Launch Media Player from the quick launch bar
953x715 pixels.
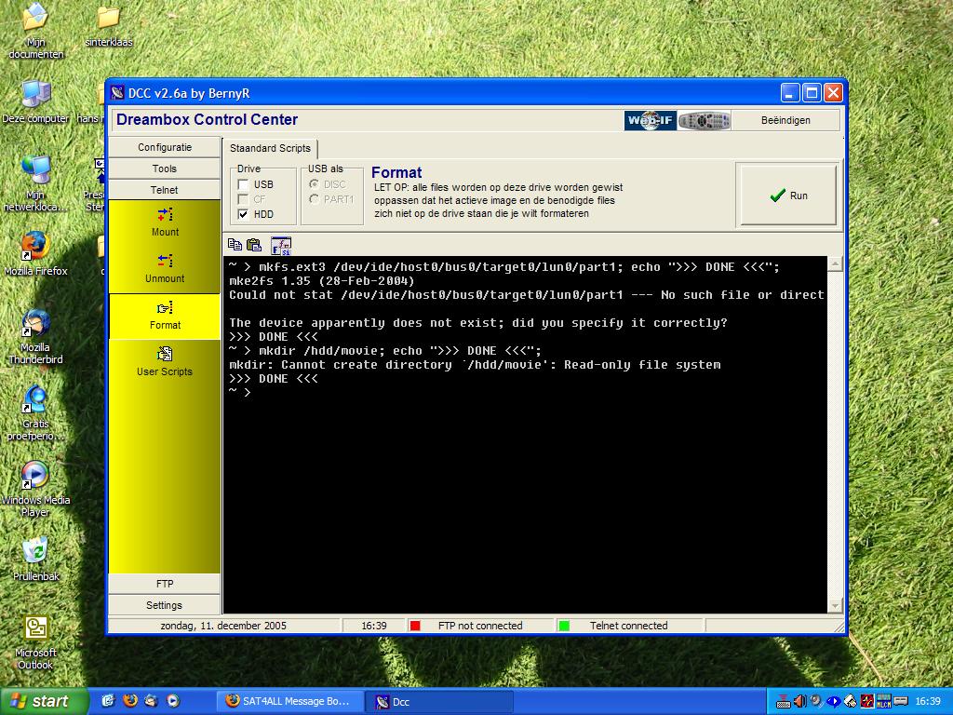click(x=173, y=700)
